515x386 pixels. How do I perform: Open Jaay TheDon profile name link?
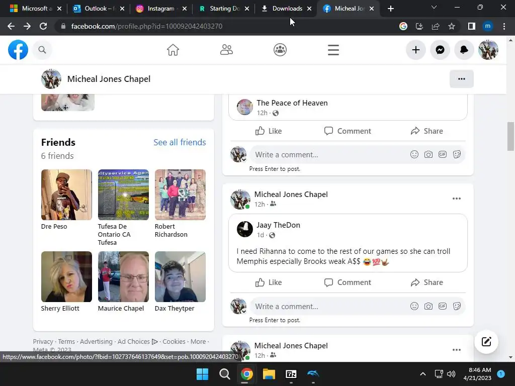[278, 225]
